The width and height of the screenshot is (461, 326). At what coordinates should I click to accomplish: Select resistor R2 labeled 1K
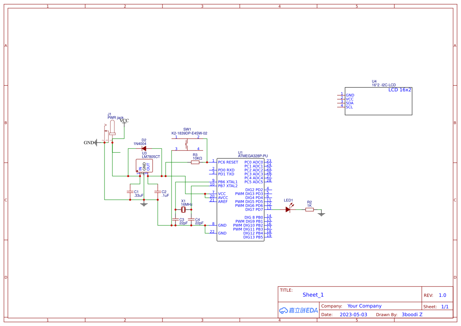tap(309, 209)
